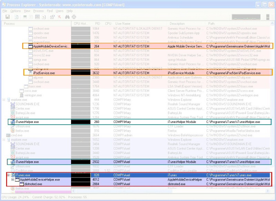Click the red Kill Process icon

[59, 17]
